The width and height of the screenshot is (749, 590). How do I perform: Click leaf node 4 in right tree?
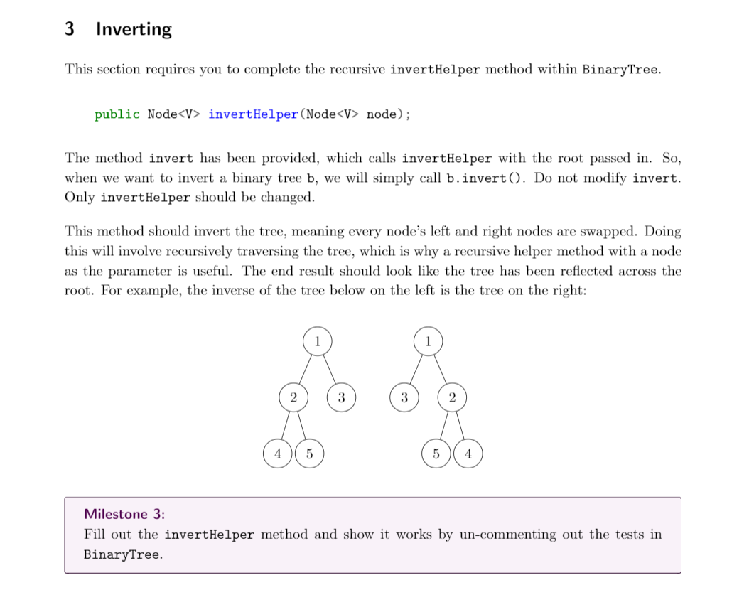[x=468, y=454]
